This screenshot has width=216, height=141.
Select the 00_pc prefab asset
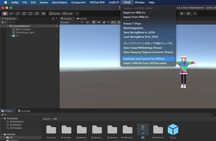(173, 131)
